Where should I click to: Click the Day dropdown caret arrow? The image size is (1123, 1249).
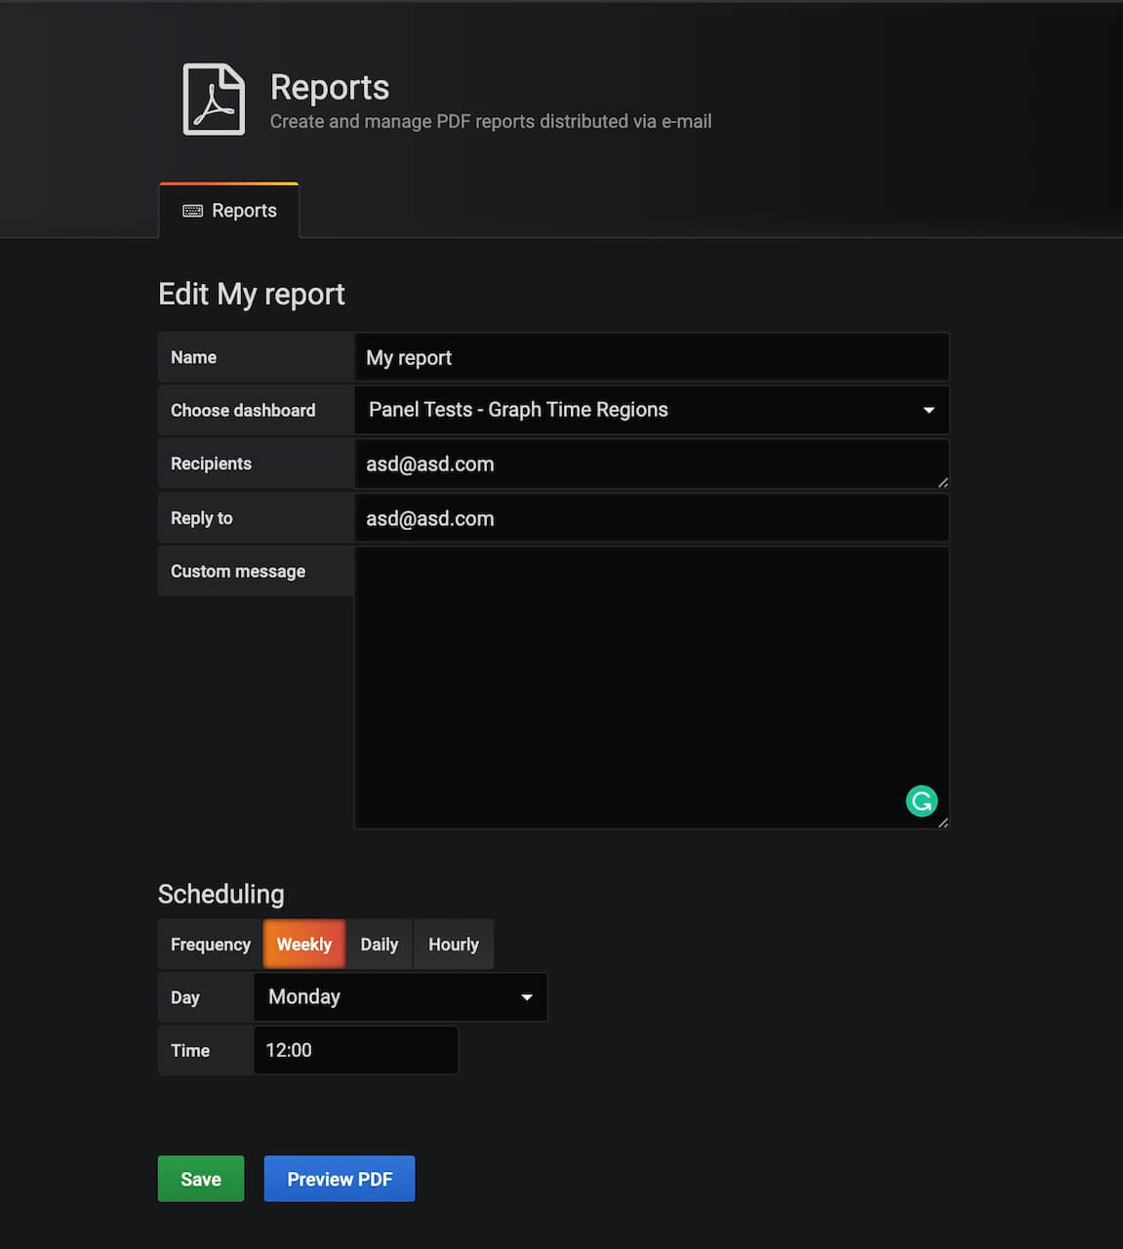click(527, 997)
